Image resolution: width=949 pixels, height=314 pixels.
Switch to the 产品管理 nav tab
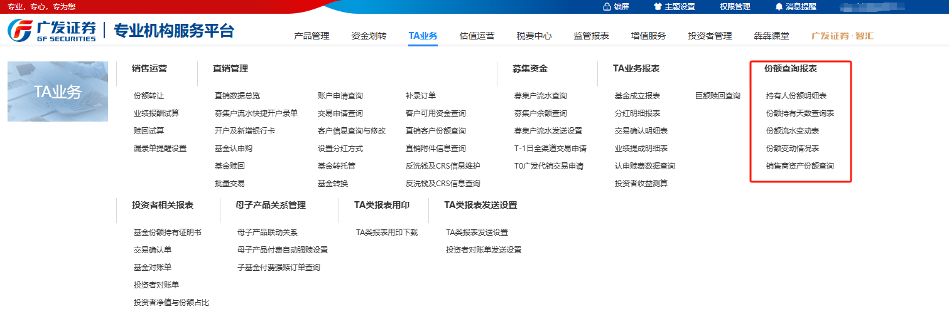tap(312, 36)
